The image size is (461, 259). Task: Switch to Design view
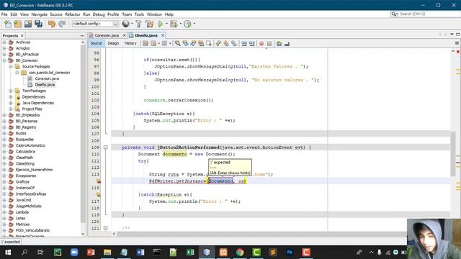click(113, 43)
